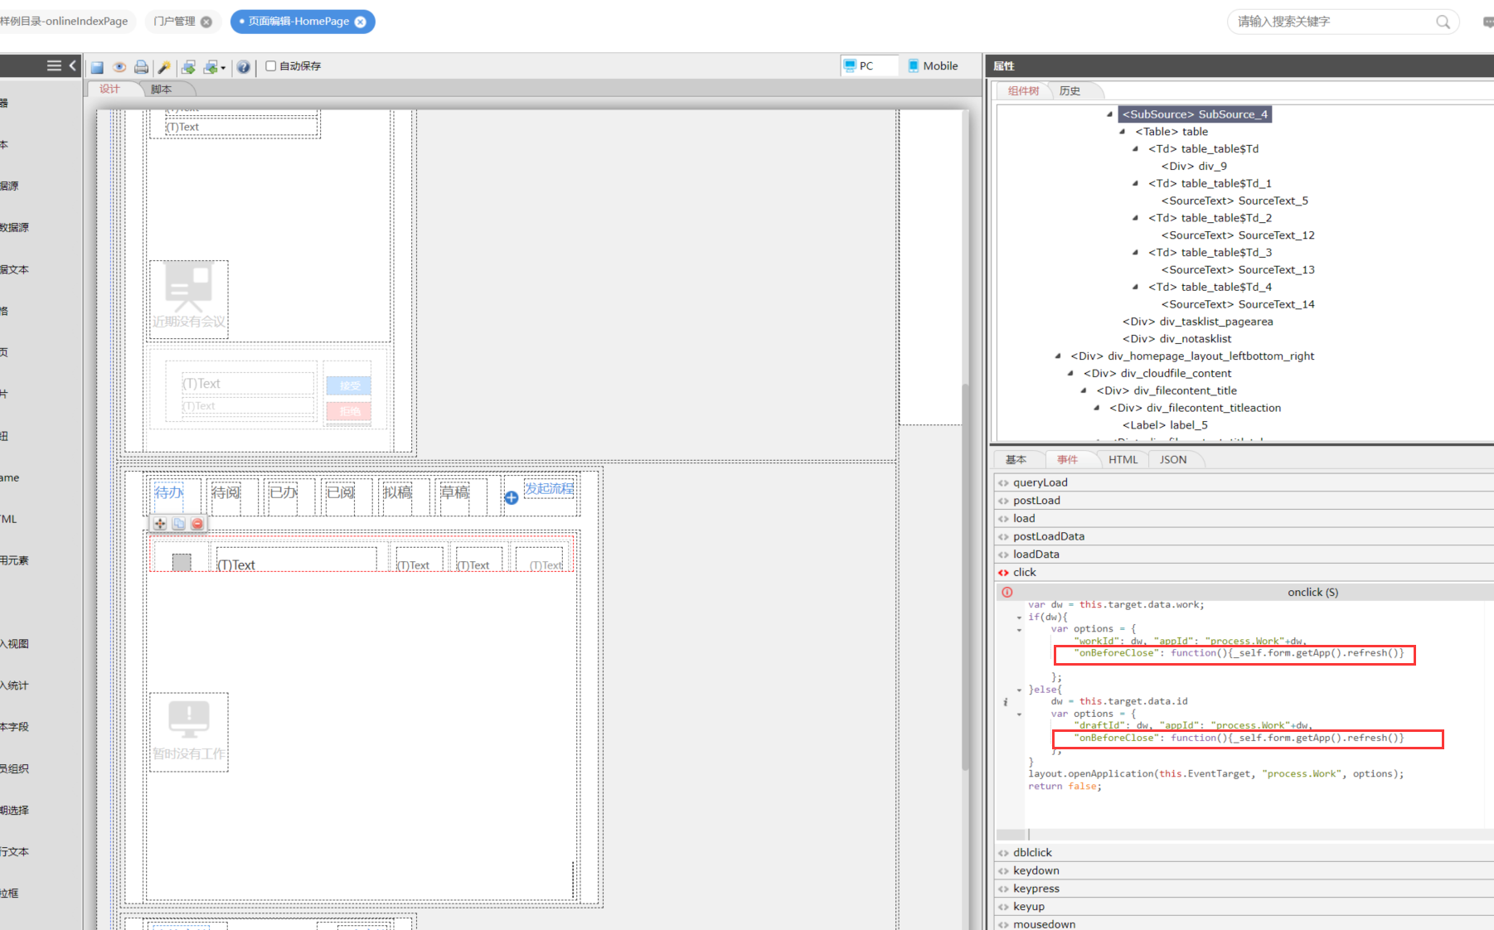Click the blue save icon in the toolbar
The height and width of the screenshot is (930, 1494).
[97, 67]
